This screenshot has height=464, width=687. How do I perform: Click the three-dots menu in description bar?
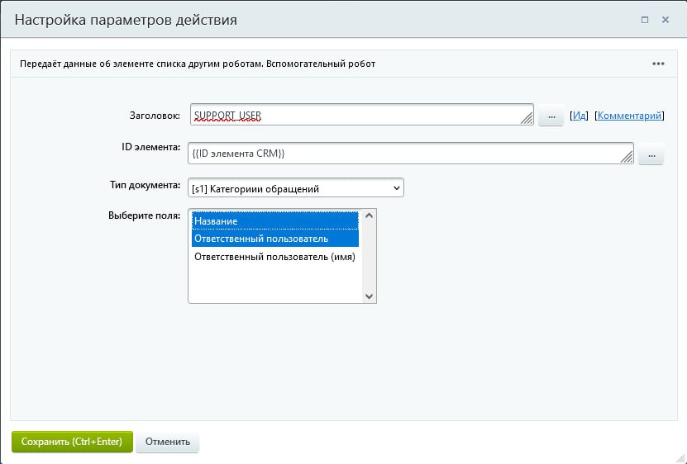(x=658, y=64)
